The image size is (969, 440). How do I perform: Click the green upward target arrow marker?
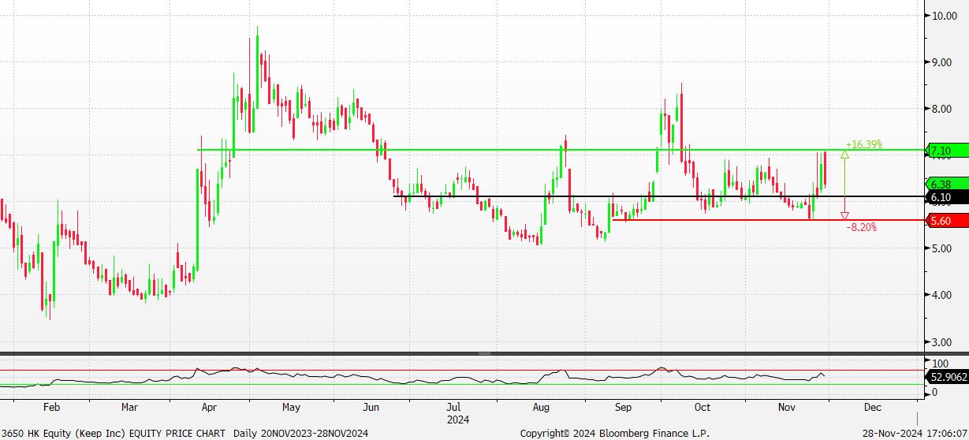(x=844, y=155)
